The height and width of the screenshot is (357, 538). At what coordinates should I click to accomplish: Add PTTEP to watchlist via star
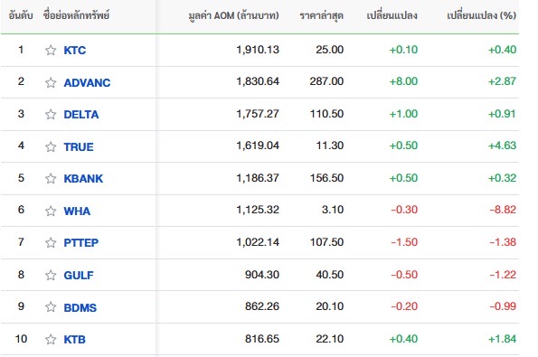(x=51, y=242)
